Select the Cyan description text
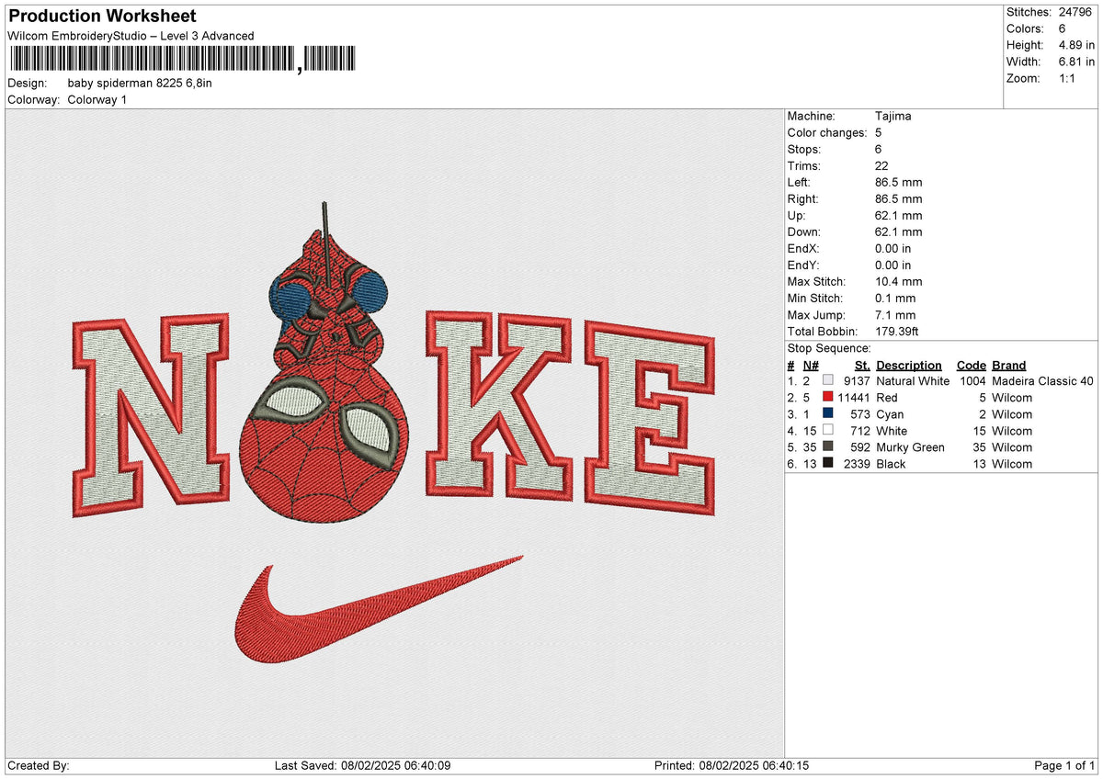1103x779 pixels. [x=890, y=414]
